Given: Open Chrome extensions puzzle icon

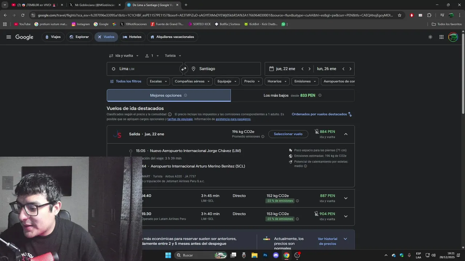Looking at the screenshot, I should (x=429, y=15).
